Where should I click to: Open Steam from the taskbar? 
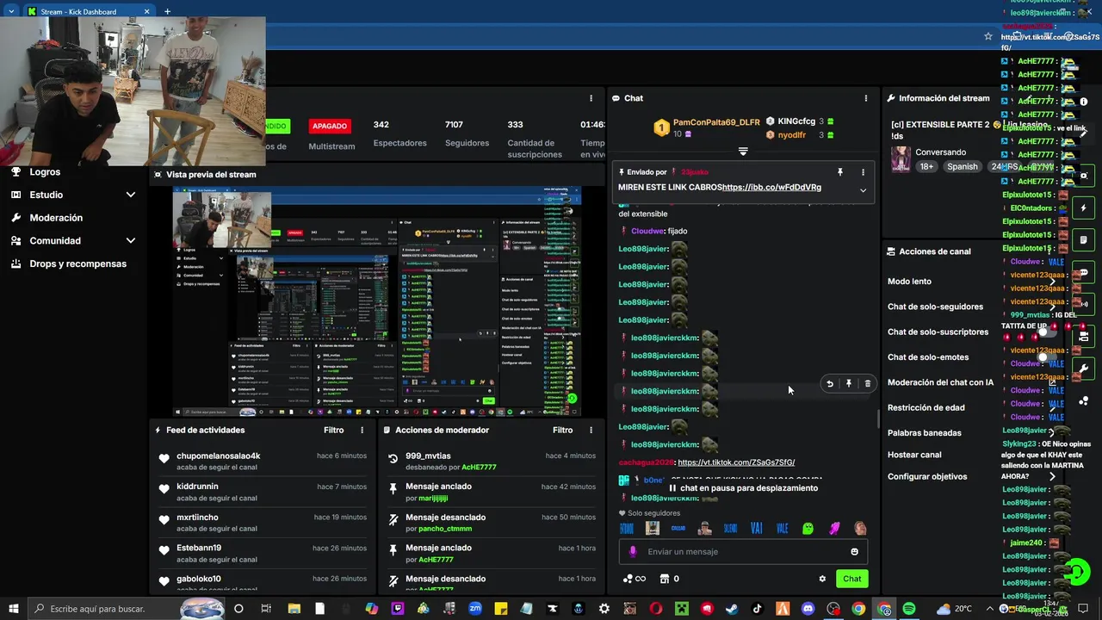click(x=732, y=609)
